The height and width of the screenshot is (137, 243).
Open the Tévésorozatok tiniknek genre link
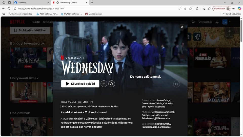pos(163,112)
